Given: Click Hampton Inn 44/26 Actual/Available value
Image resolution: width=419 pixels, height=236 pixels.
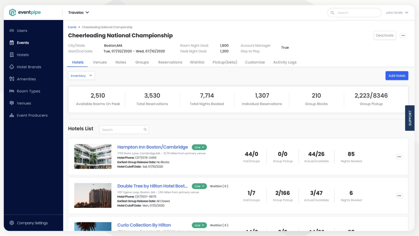Looking at the screenshot, I should pyautogui.click(x=316, y=154).
